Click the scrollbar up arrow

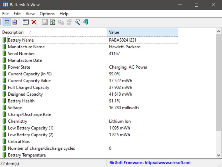219,31
